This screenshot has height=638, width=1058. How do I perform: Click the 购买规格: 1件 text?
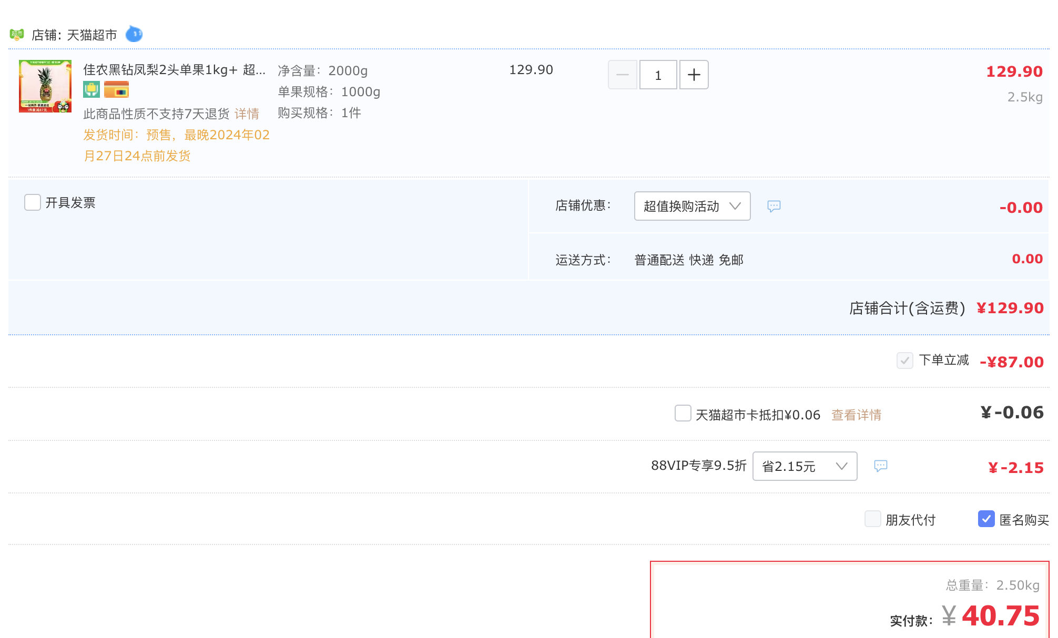tap(319, 113)
